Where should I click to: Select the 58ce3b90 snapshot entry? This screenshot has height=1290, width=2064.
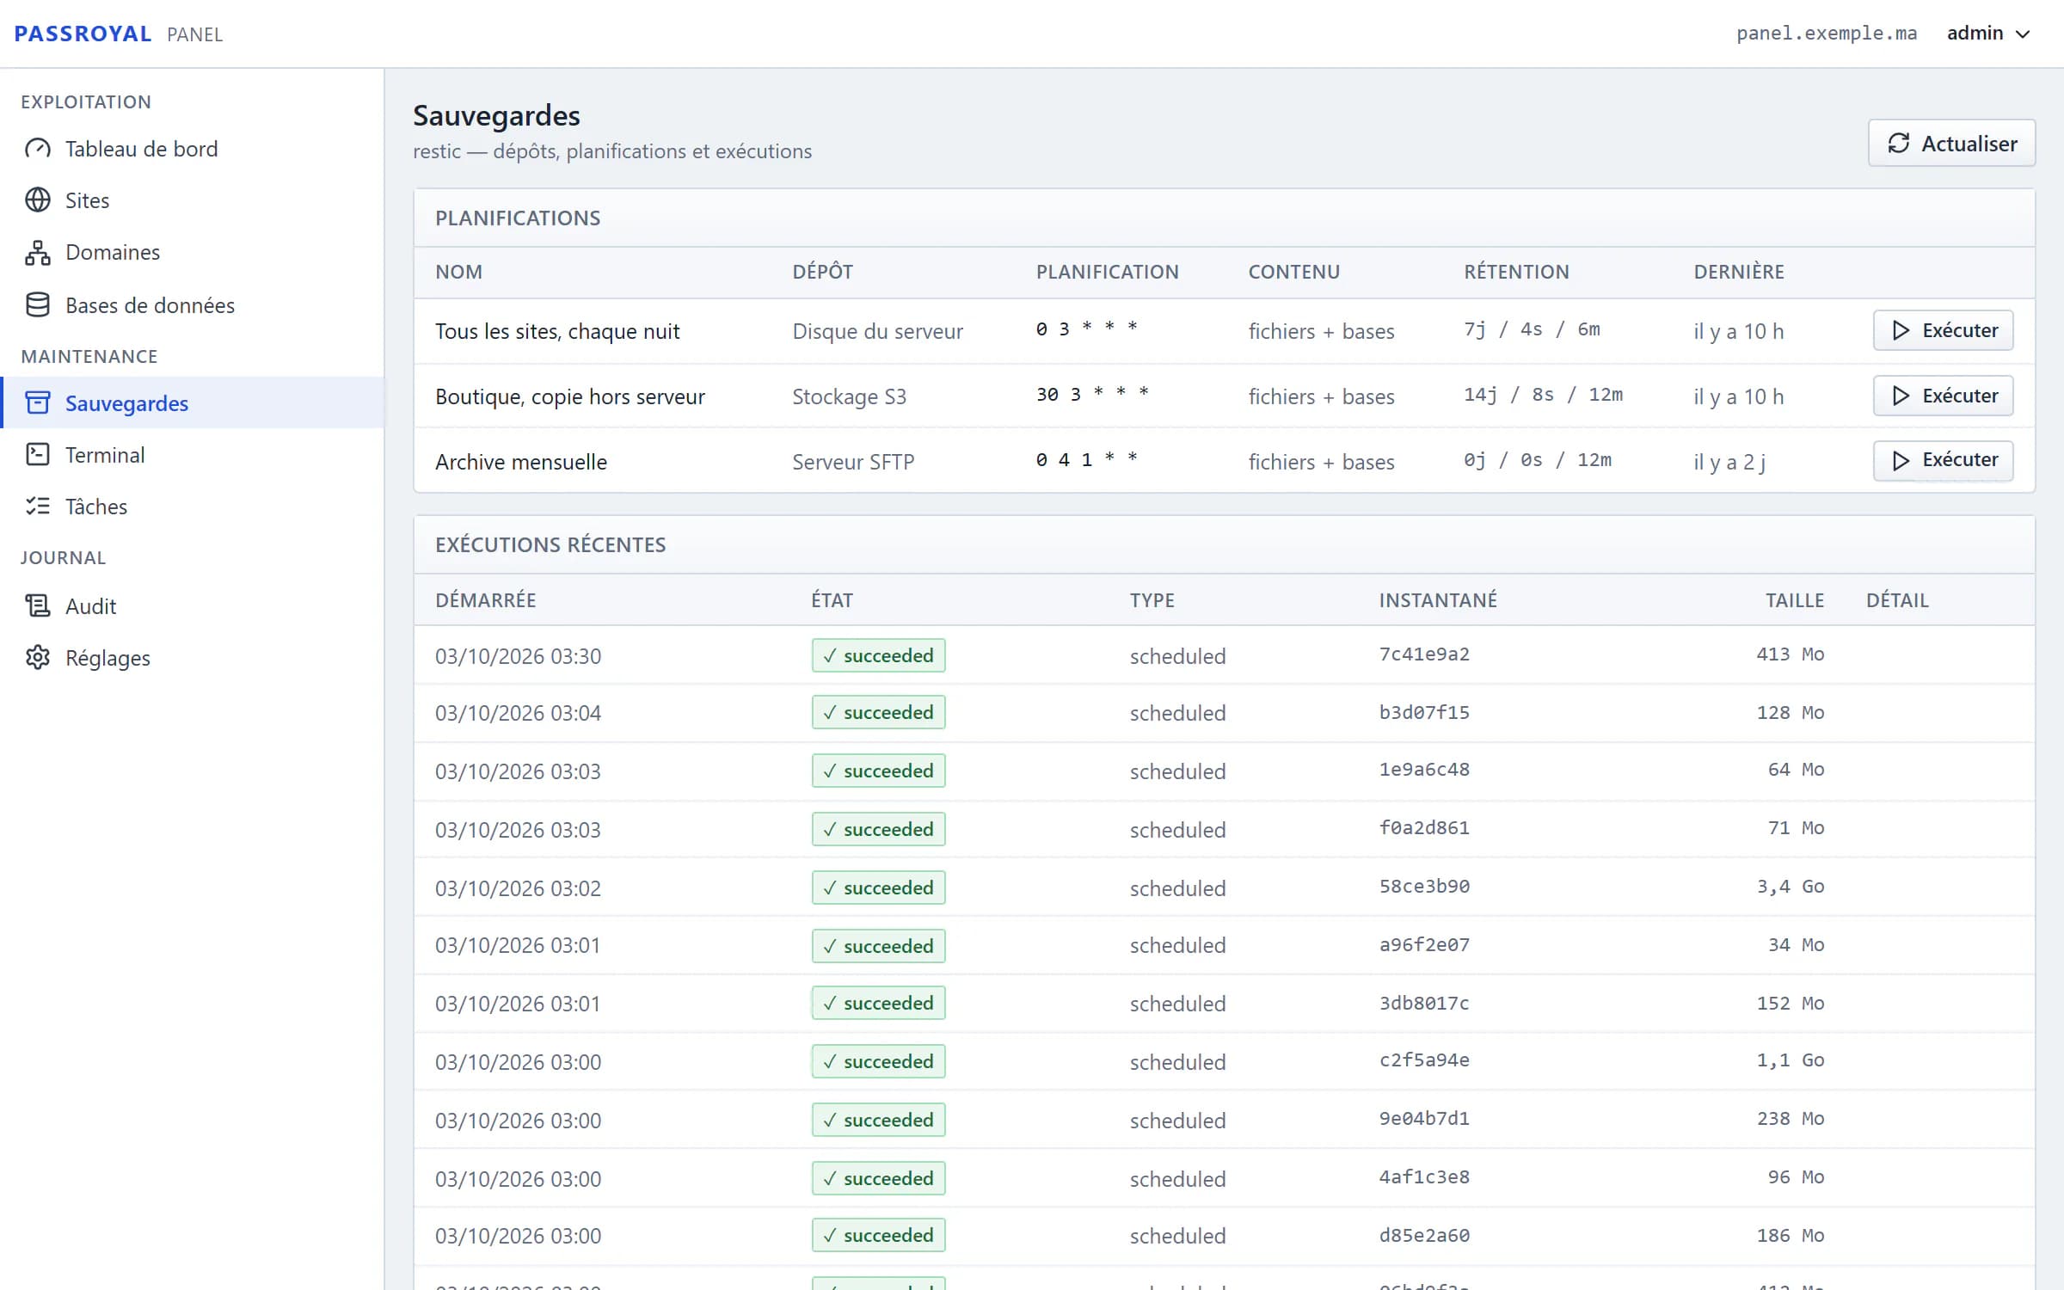coord(1424,887)
